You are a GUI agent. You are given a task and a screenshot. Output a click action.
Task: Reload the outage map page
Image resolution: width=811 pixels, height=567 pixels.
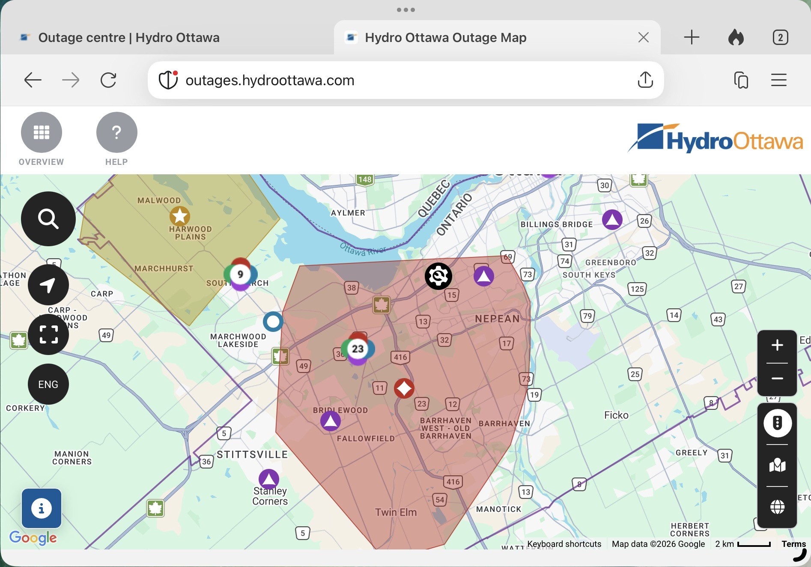(108, 80)
